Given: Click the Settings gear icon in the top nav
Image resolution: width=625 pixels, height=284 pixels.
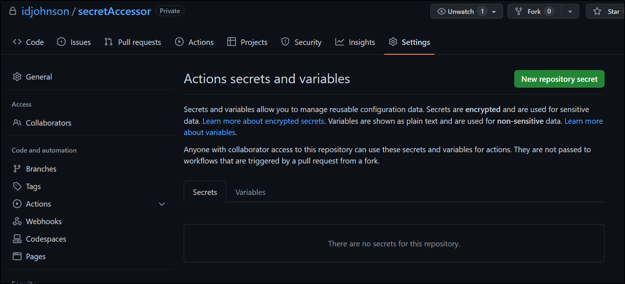Looking at the screenshot, I should pos(393,42).
